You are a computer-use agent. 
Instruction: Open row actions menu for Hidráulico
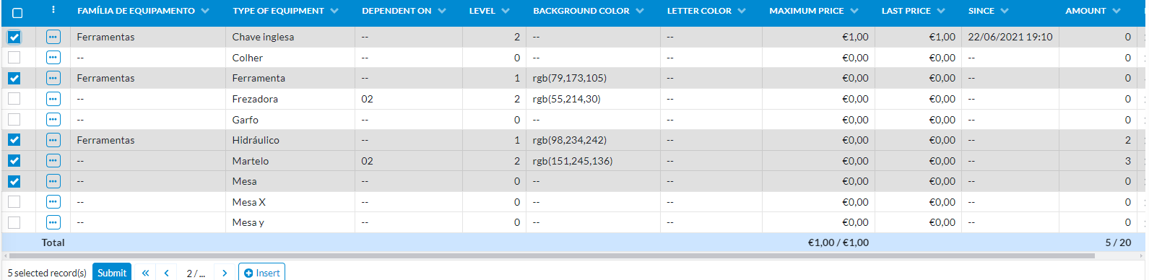tap(53, 140)
